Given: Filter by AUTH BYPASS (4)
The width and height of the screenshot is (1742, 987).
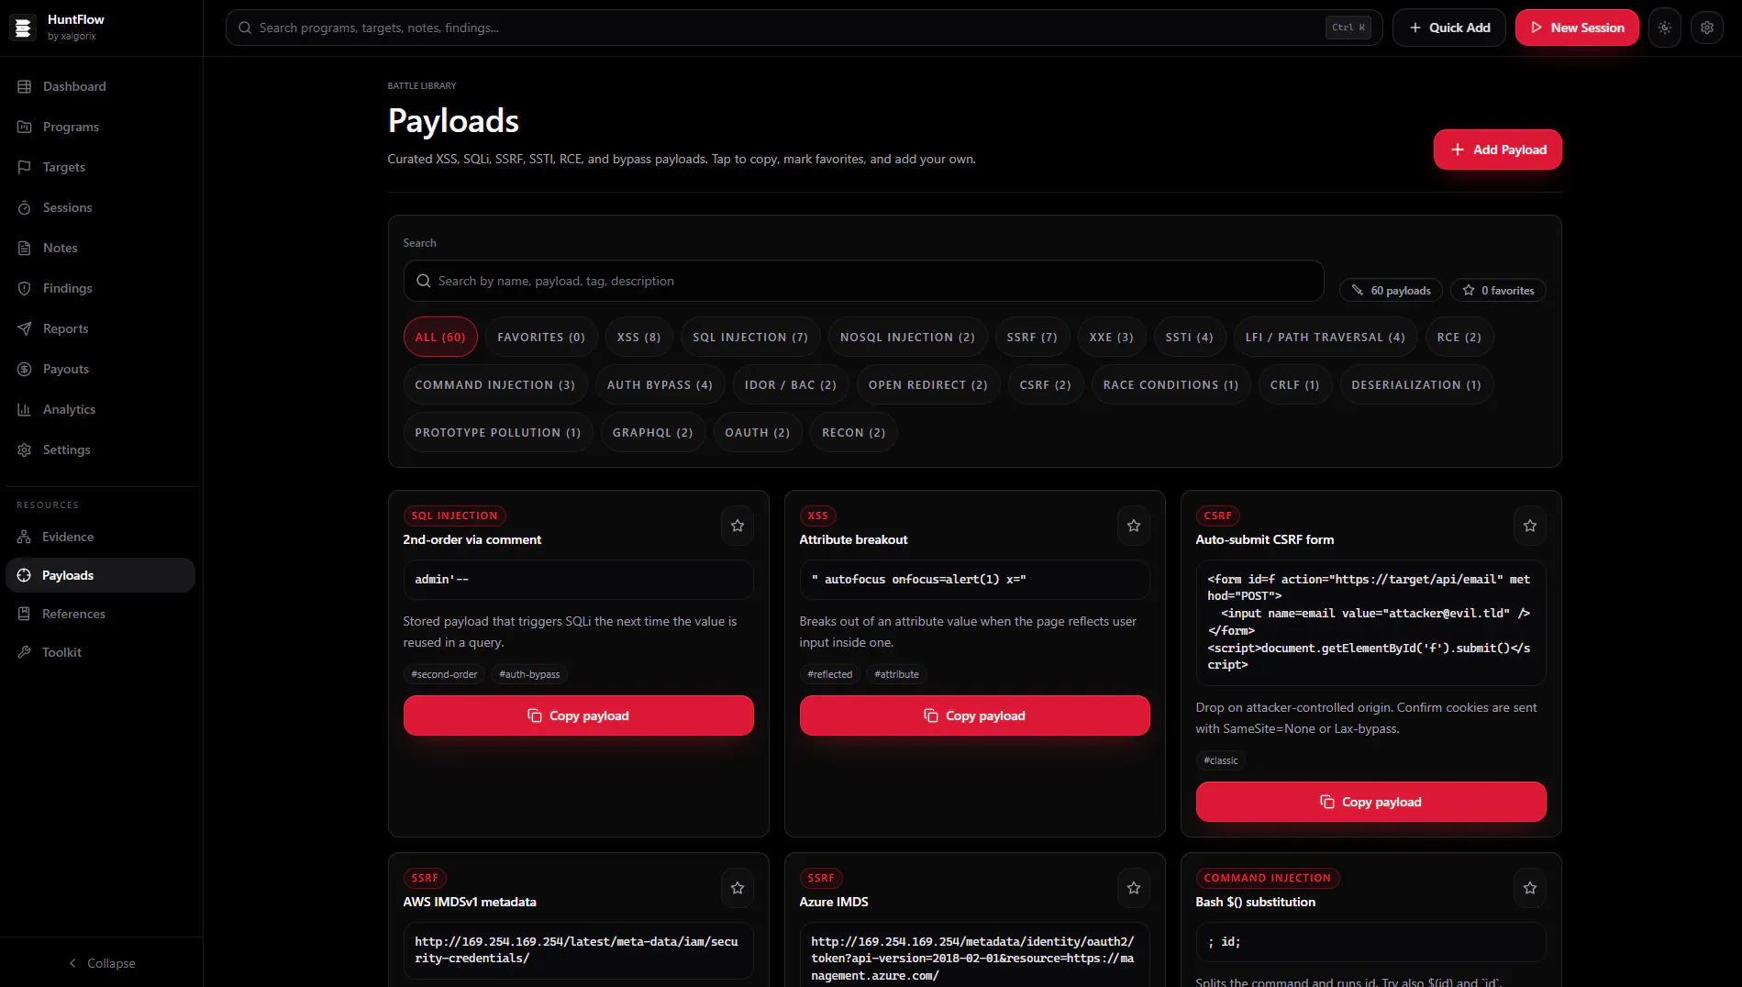Looking at the screenshot, I should pyautogui.click(x=660, y=384).
